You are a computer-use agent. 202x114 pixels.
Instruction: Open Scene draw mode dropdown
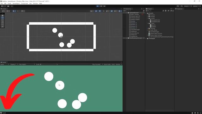[92, 11]
